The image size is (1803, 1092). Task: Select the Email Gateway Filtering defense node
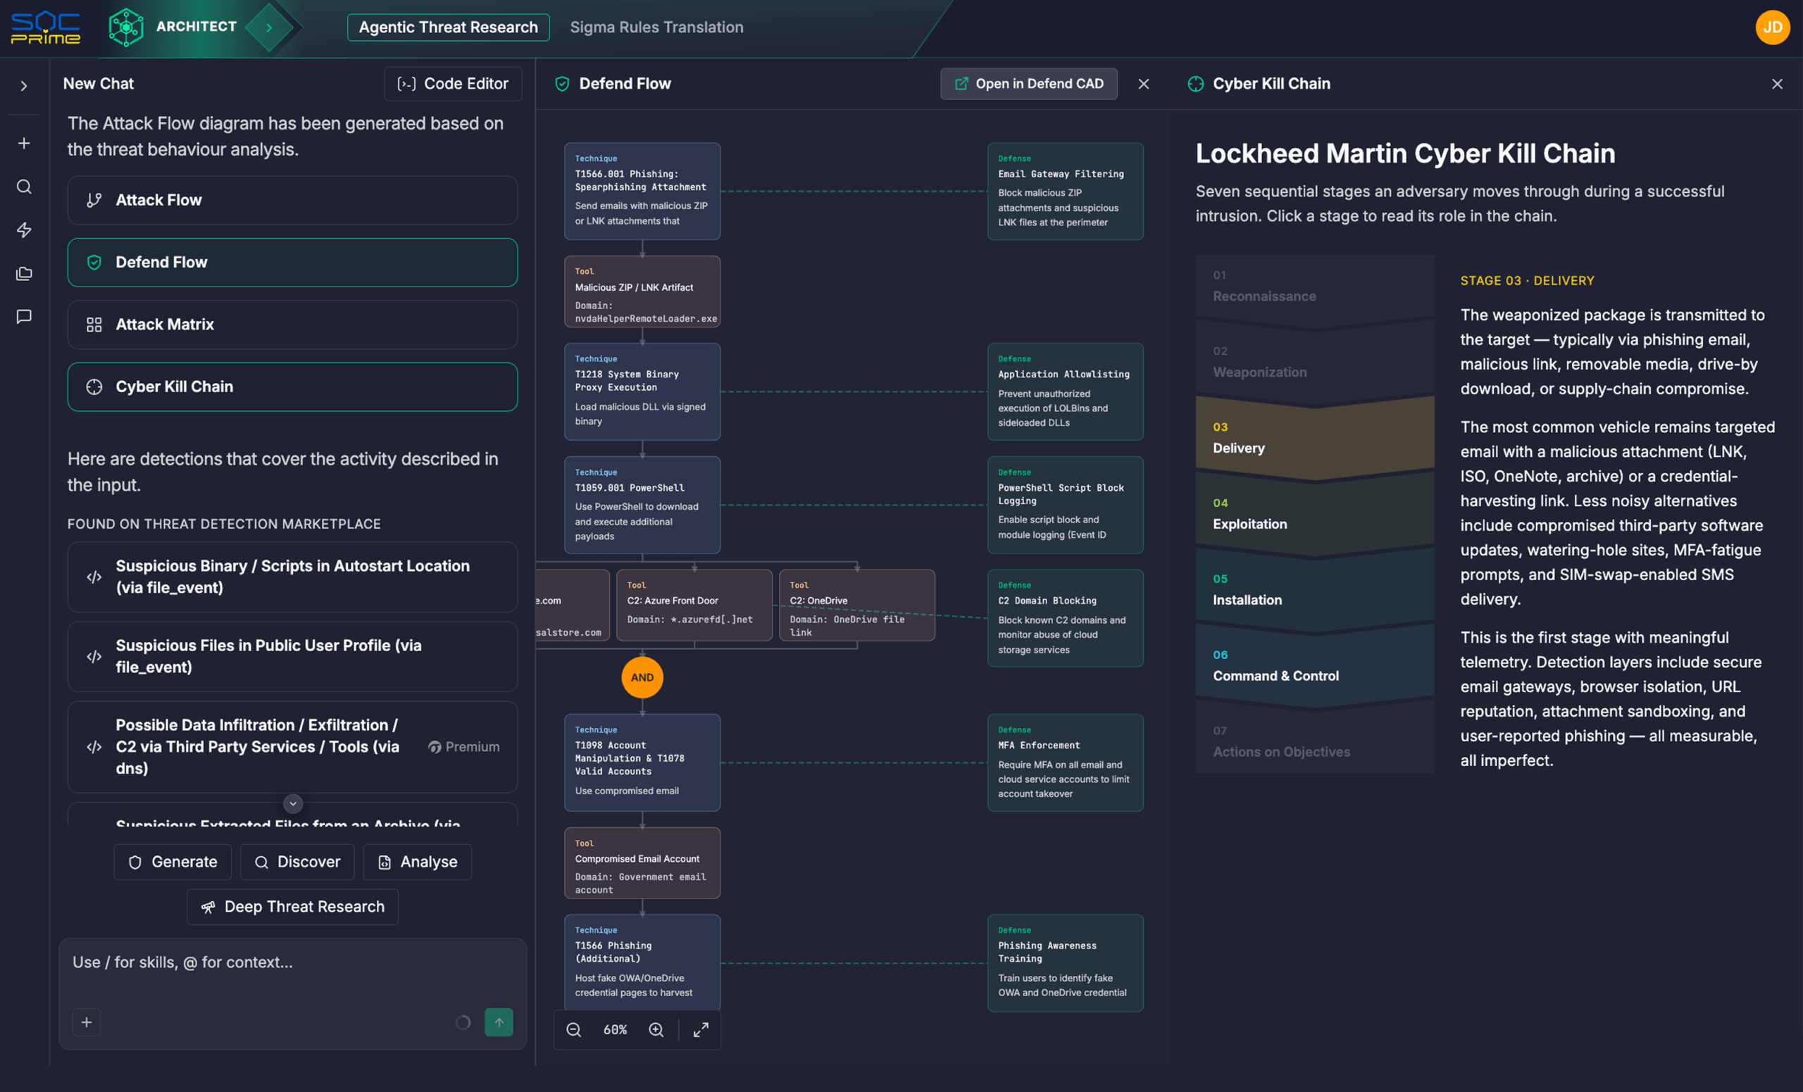pos(1066,191)
